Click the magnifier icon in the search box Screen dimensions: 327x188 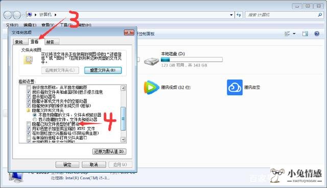tap(320, 15)
